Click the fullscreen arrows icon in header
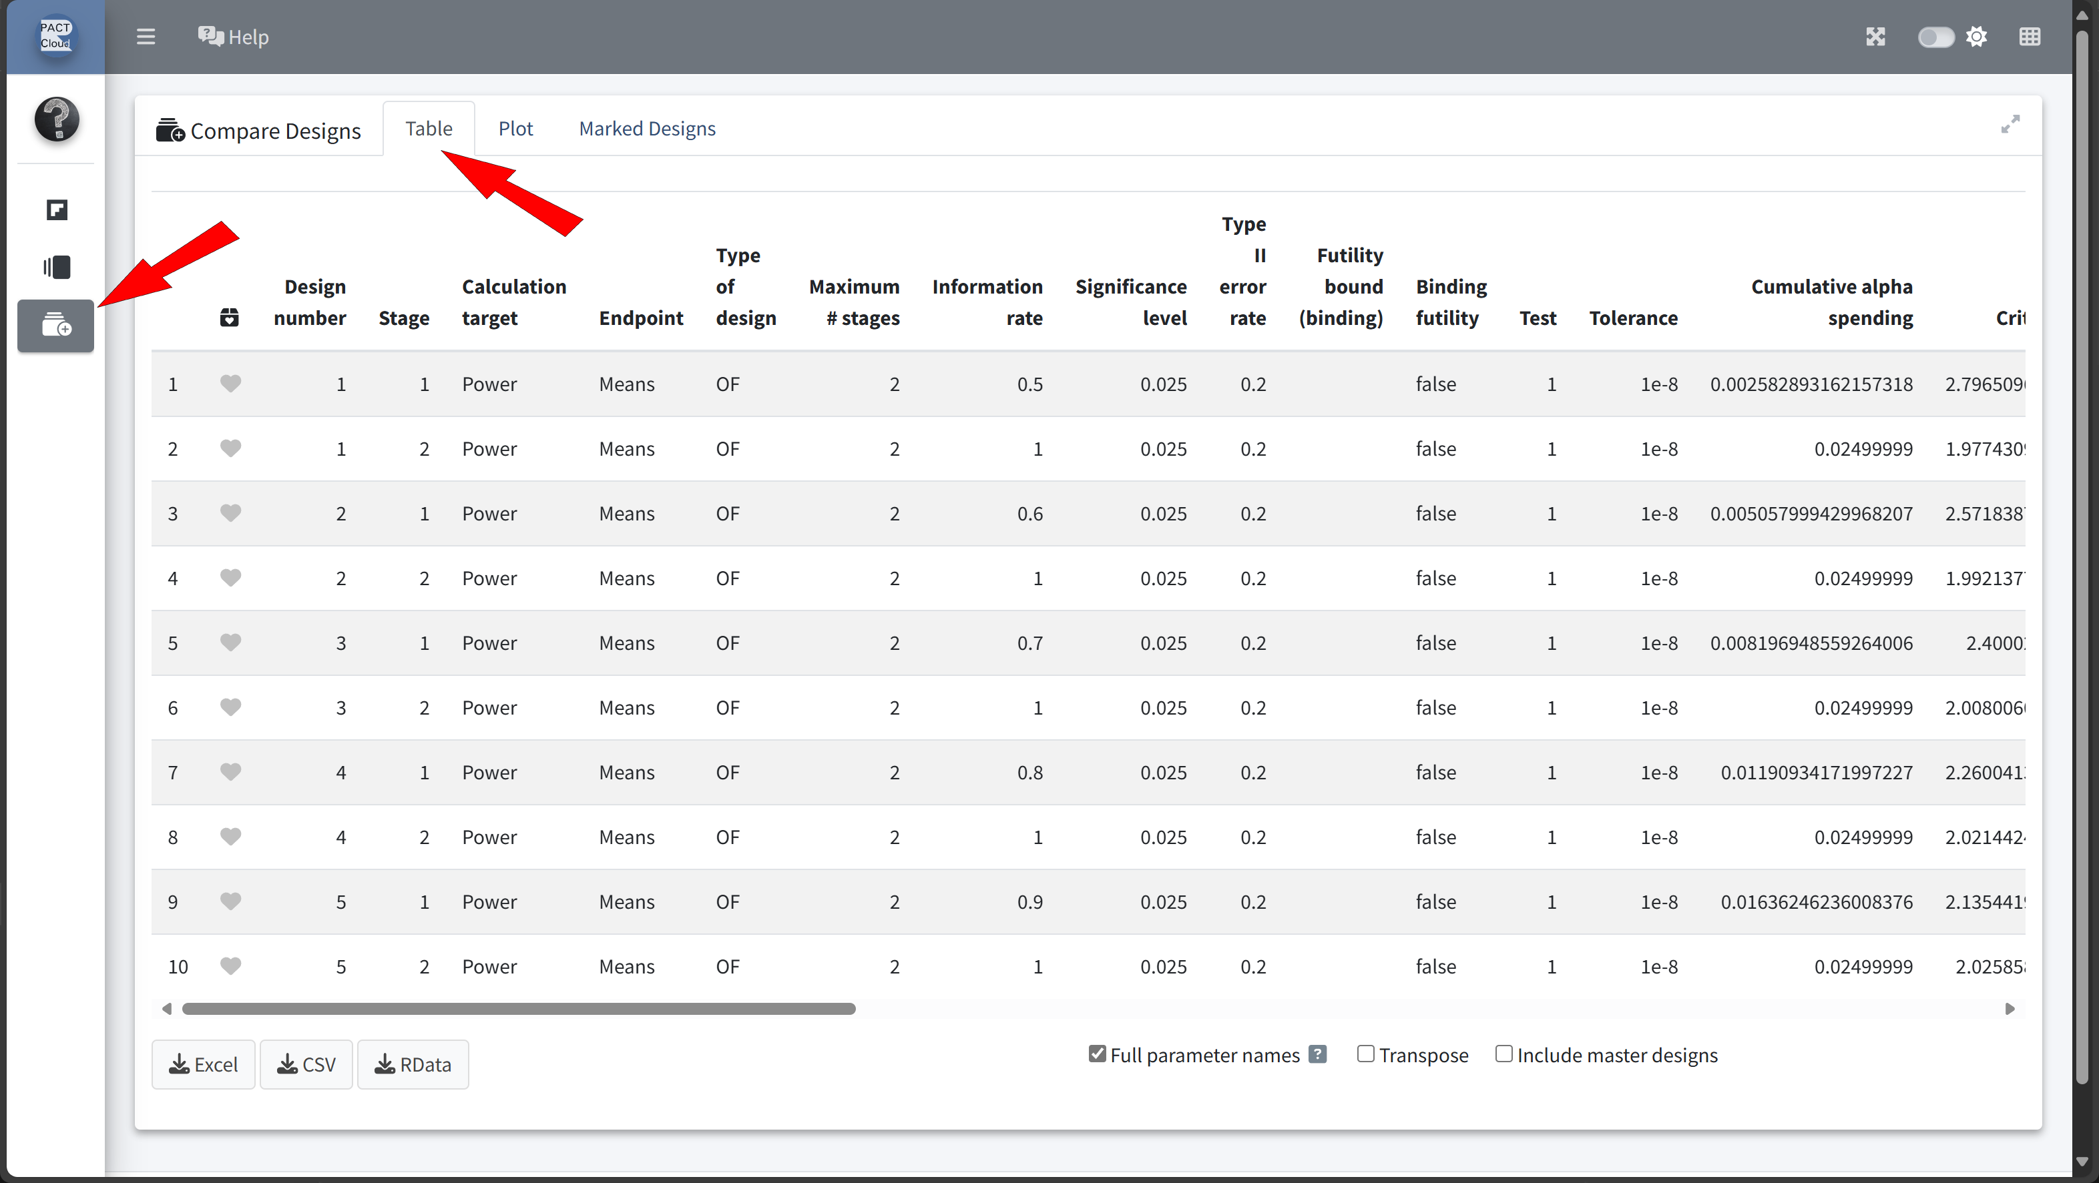The width and height of the screenshot is (2099, 1183). 1876,37
